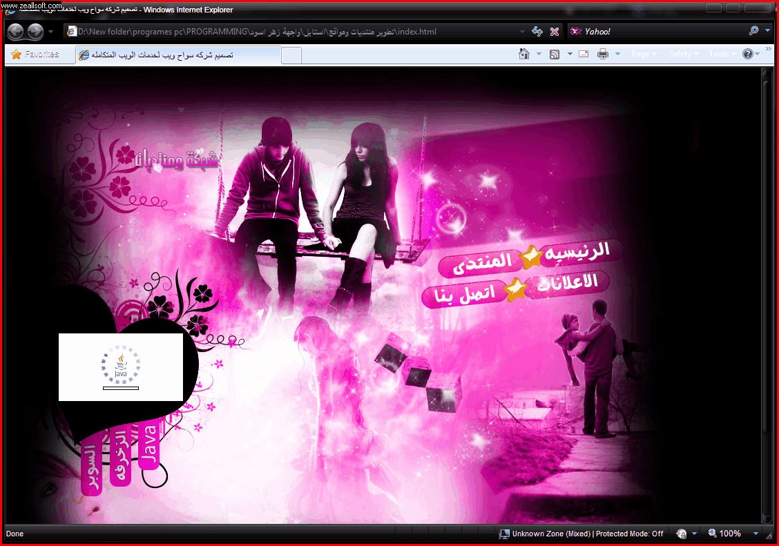This screenshot has width=779, height=546.
Task: Click the search magnifier icon
Action: pos(753,31)
